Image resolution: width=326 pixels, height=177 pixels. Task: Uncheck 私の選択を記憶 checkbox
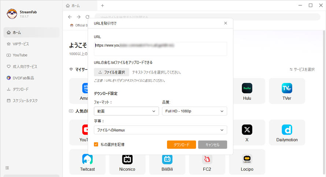coord(96,145)
